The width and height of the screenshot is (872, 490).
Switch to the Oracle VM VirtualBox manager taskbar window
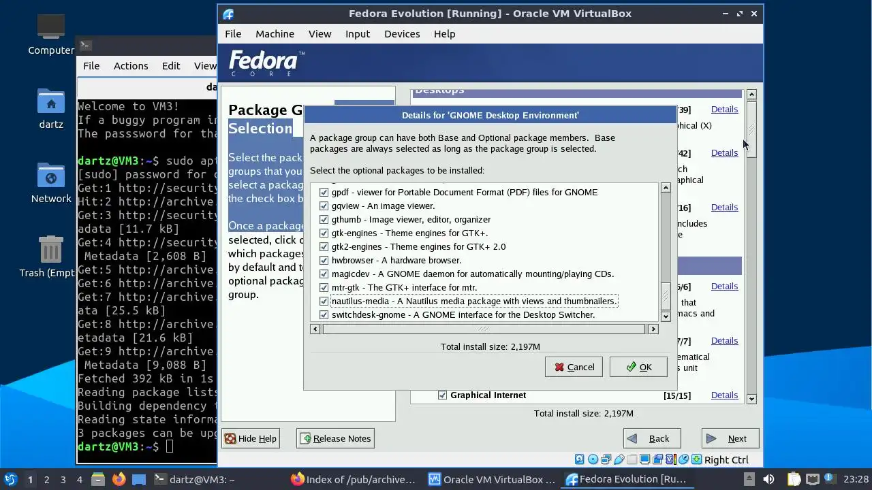pyautogui.click(x=491, y=479)
